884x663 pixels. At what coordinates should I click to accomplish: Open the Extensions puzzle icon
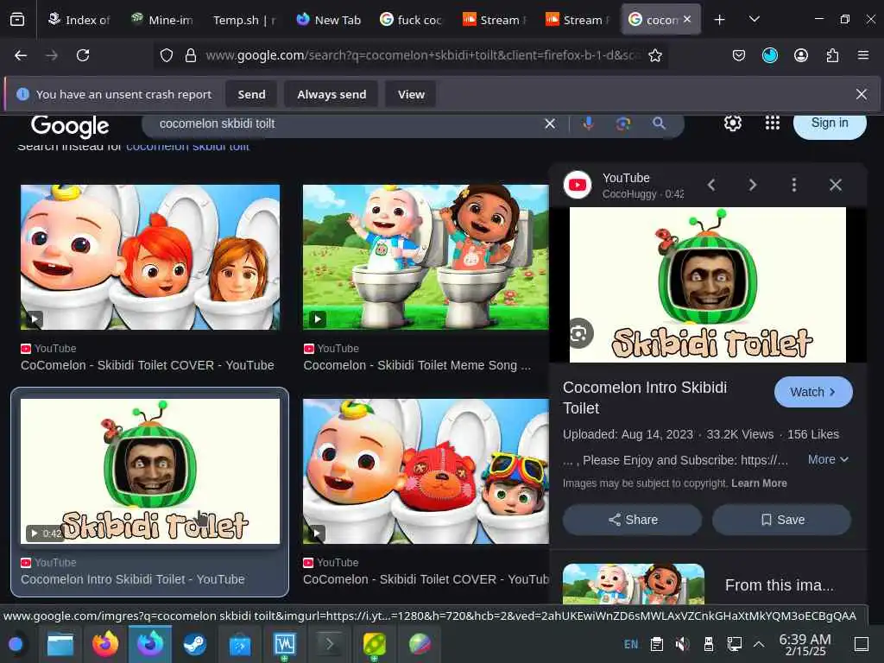point(832,55)
